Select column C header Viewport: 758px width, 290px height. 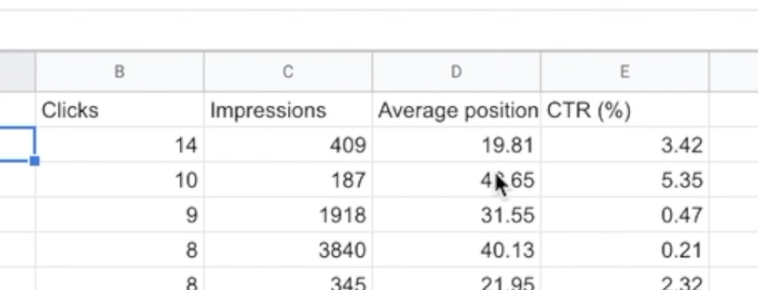coord(288,72)
